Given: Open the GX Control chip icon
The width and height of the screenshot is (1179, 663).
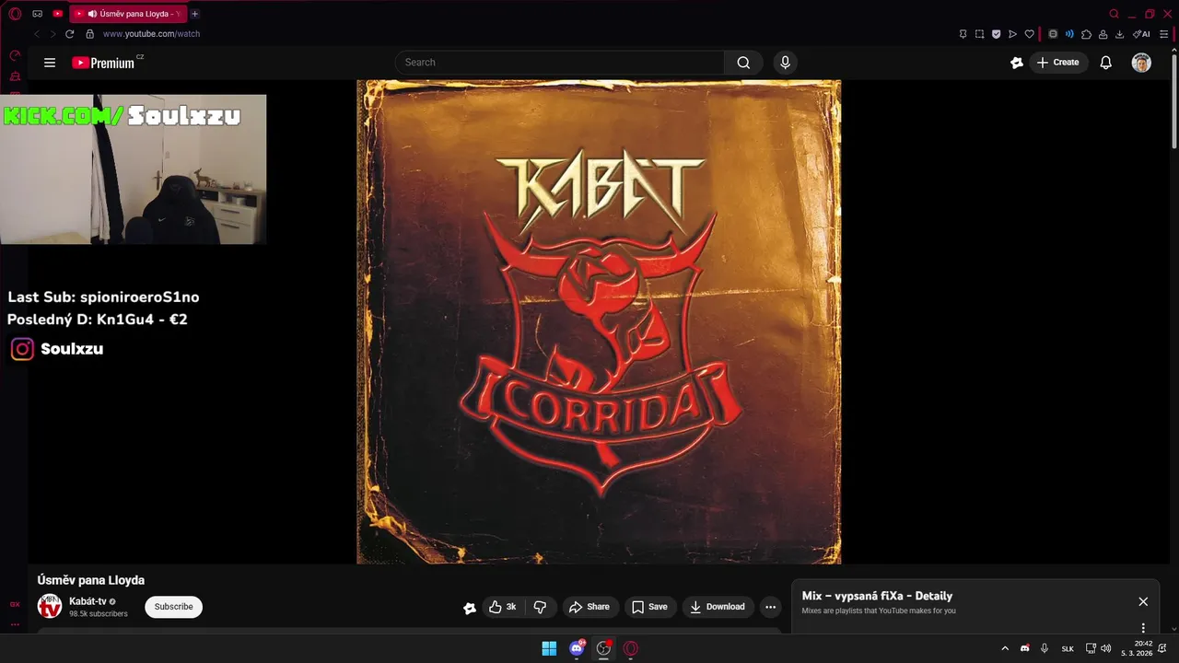Looking at the screenshot, I should click(1054, 34).
